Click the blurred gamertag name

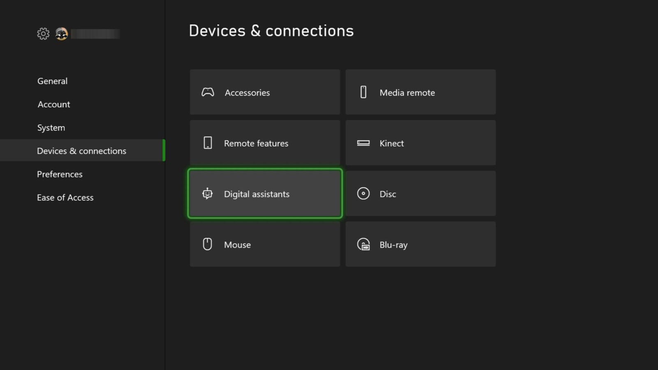point(95,34)
